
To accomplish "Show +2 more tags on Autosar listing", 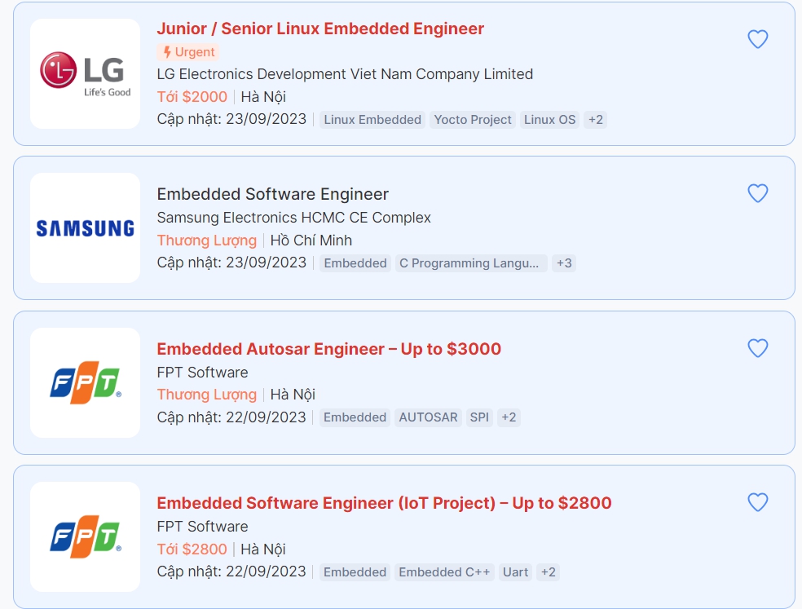I will tap(509, 417).
